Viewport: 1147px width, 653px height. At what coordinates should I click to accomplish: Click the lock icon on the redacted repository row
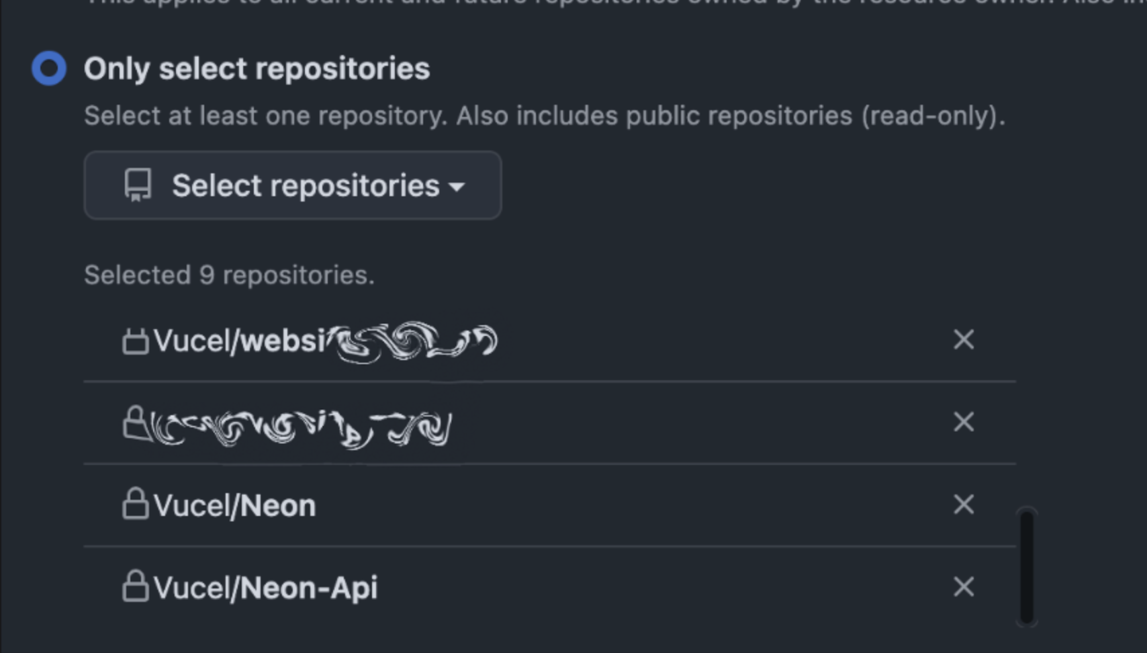tap(135, 423)
